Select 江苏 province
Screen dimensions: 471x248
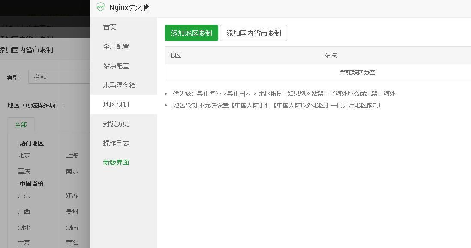pyautogui.click(x=72, y=196)
